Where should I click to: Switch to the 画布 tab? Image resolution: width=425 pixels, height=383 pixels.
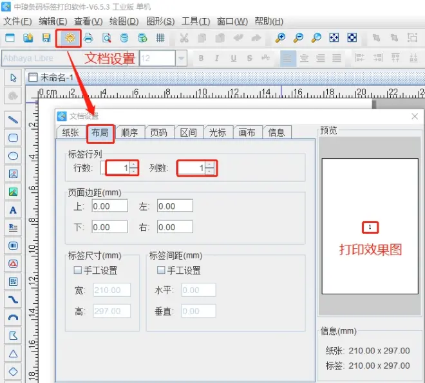click(247, 132)
